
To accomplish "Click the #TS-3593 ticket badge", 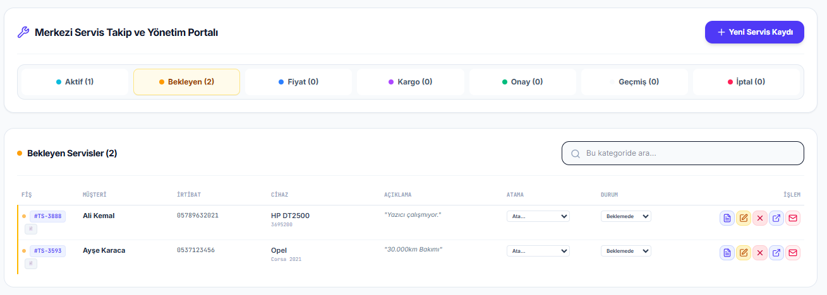I will point(47,251).
